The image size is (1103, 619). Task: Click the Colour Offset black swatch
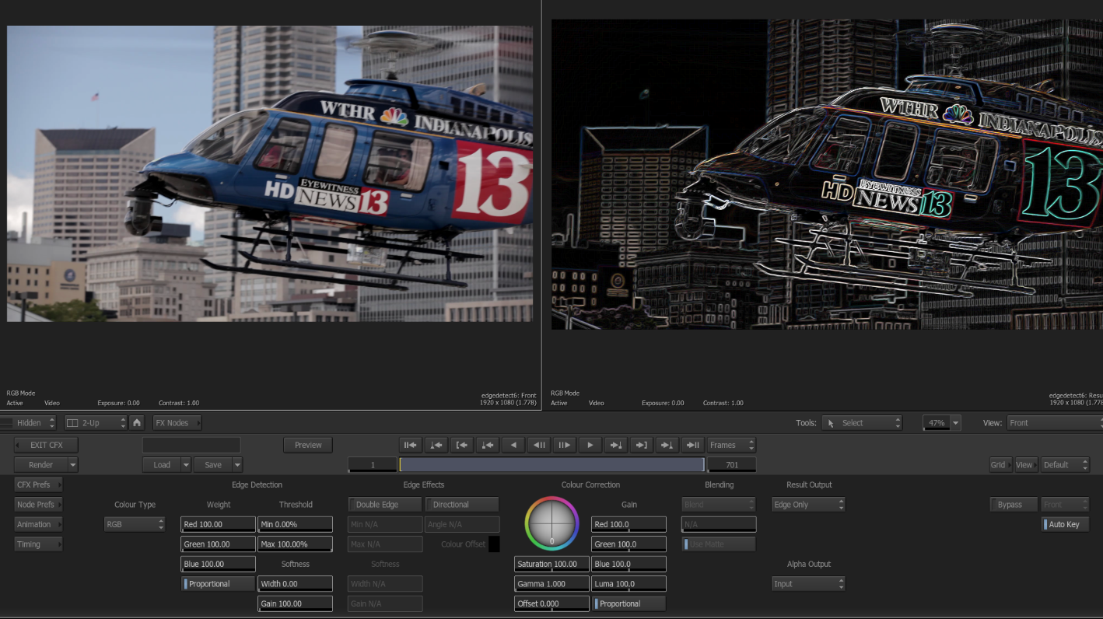[494, 544]
